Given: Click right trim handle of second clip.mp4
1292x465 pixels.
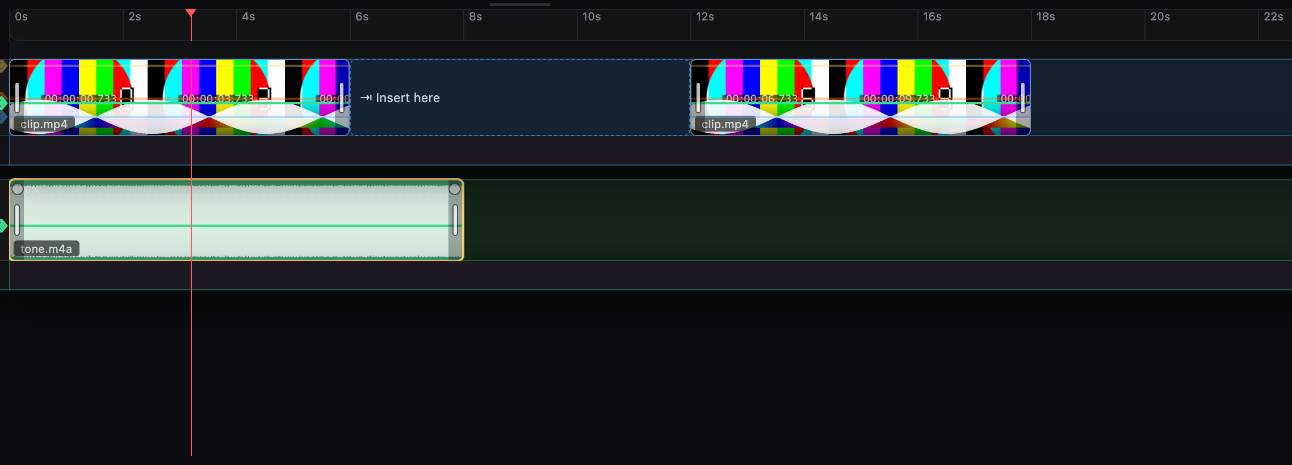Looking at the screenshot, I should click(x=1023, y=98).
